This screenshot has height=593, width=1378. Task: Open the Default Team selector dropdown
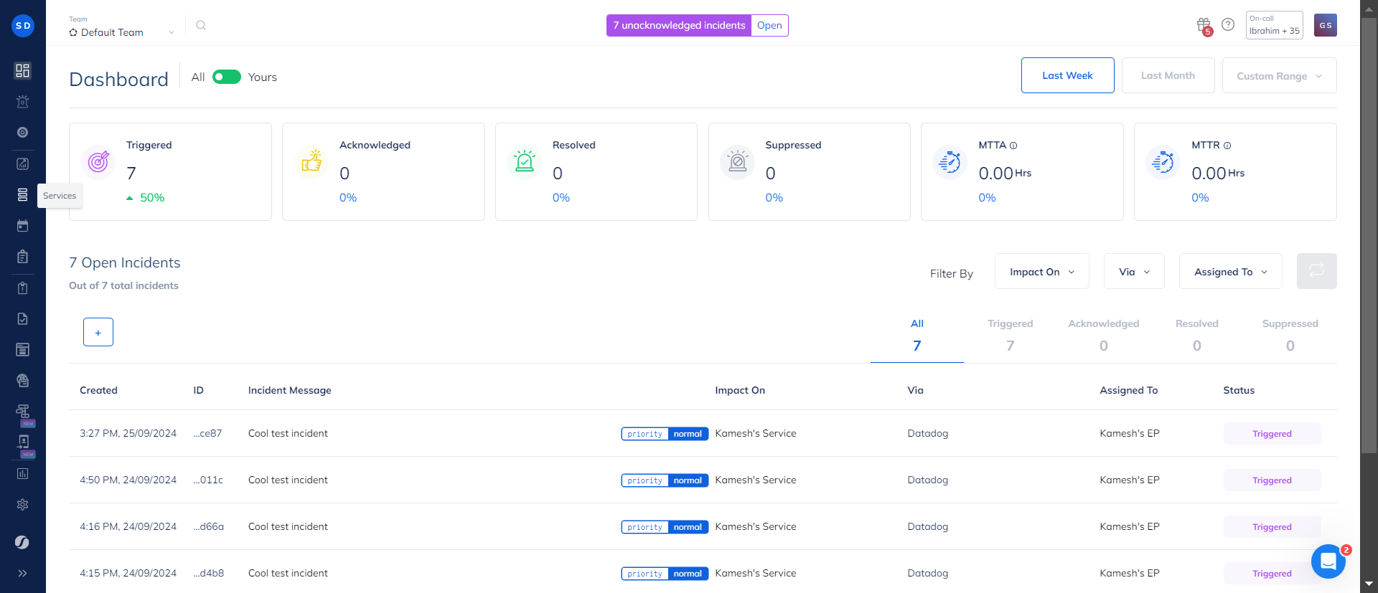click(121, 32)
